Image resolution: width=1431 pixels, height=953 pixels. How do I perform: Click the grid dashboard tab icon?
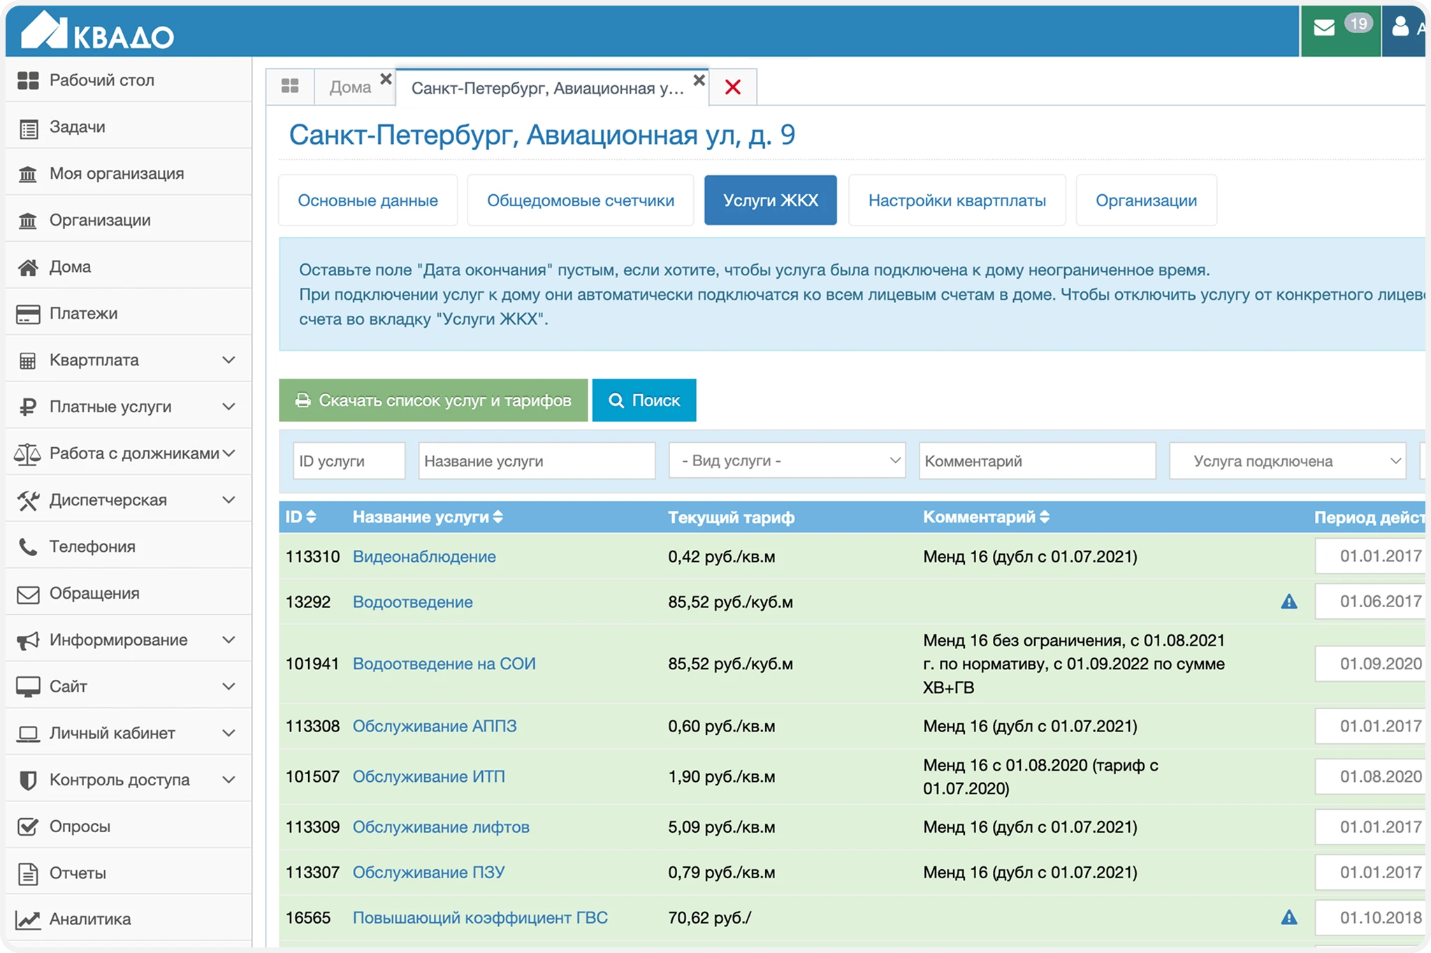pyautogui.click(x=290, y=87)
